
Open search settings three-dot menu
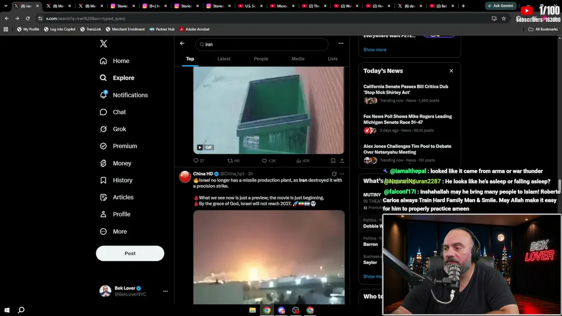click(341, 43)
